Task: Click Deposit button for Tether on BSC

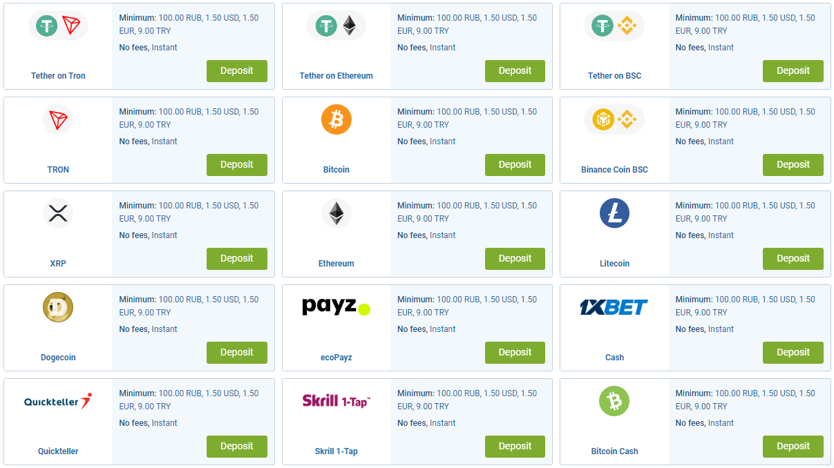Action: 793,71
